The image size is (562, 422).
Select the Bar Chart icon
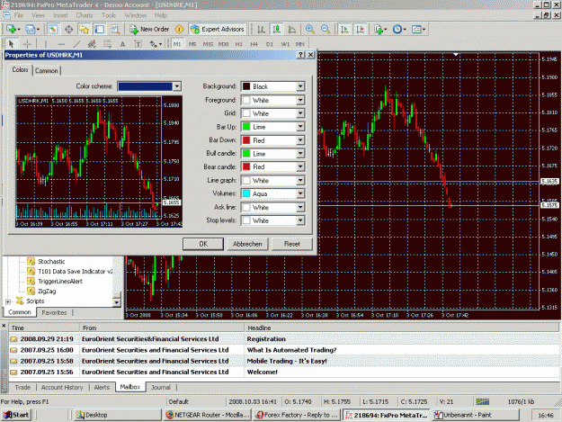click(x=262, y=30)
